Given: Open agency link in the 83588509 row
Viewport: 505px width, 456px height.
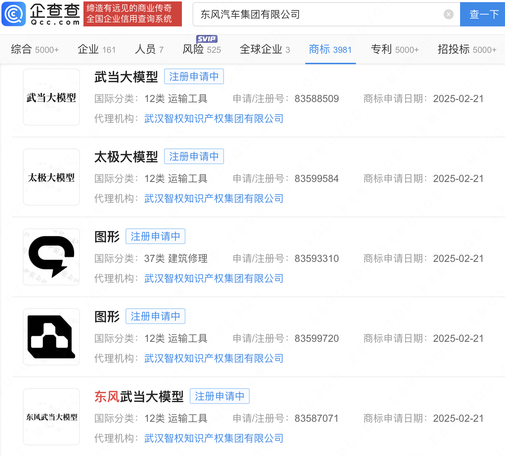Looking at the screenshot, I should (x=214, y=118).
